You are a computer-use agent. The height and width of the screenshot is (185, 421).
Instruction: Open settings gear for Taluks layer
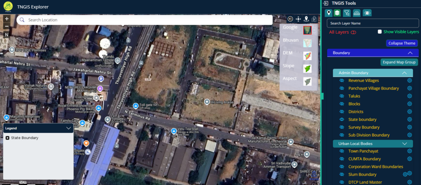(x=409, y=96)
